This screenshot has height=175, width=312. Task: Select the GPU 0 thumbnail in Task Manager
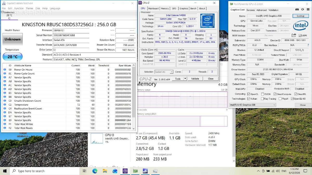click(97, 138)
